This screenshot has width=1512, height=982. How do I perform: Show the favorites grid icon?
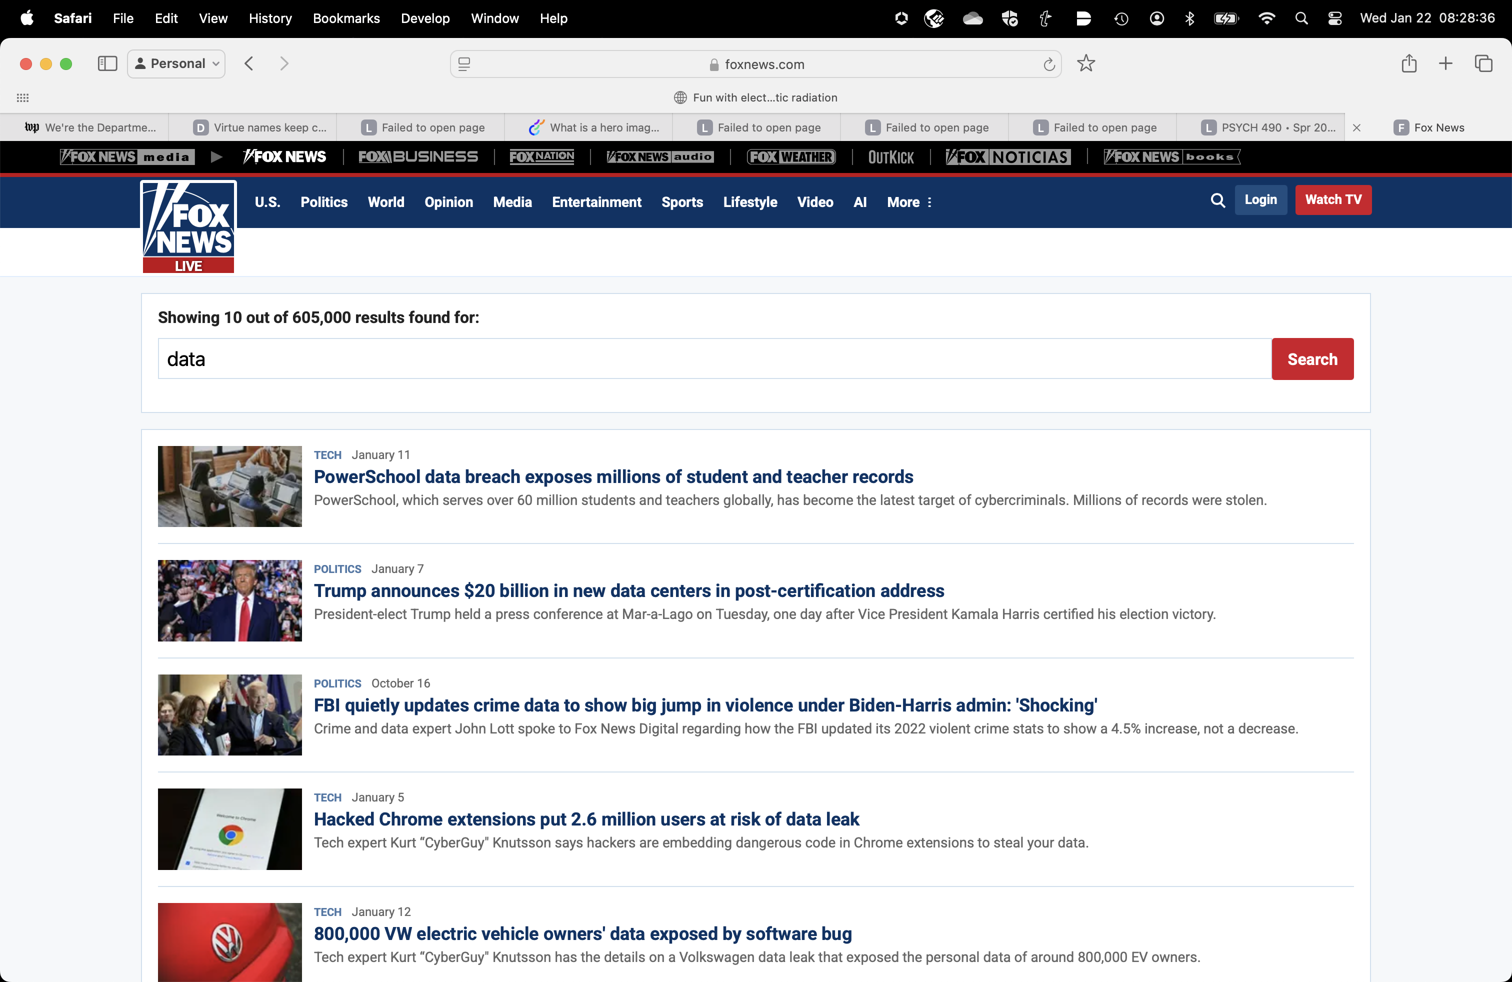tap(23, 97)
